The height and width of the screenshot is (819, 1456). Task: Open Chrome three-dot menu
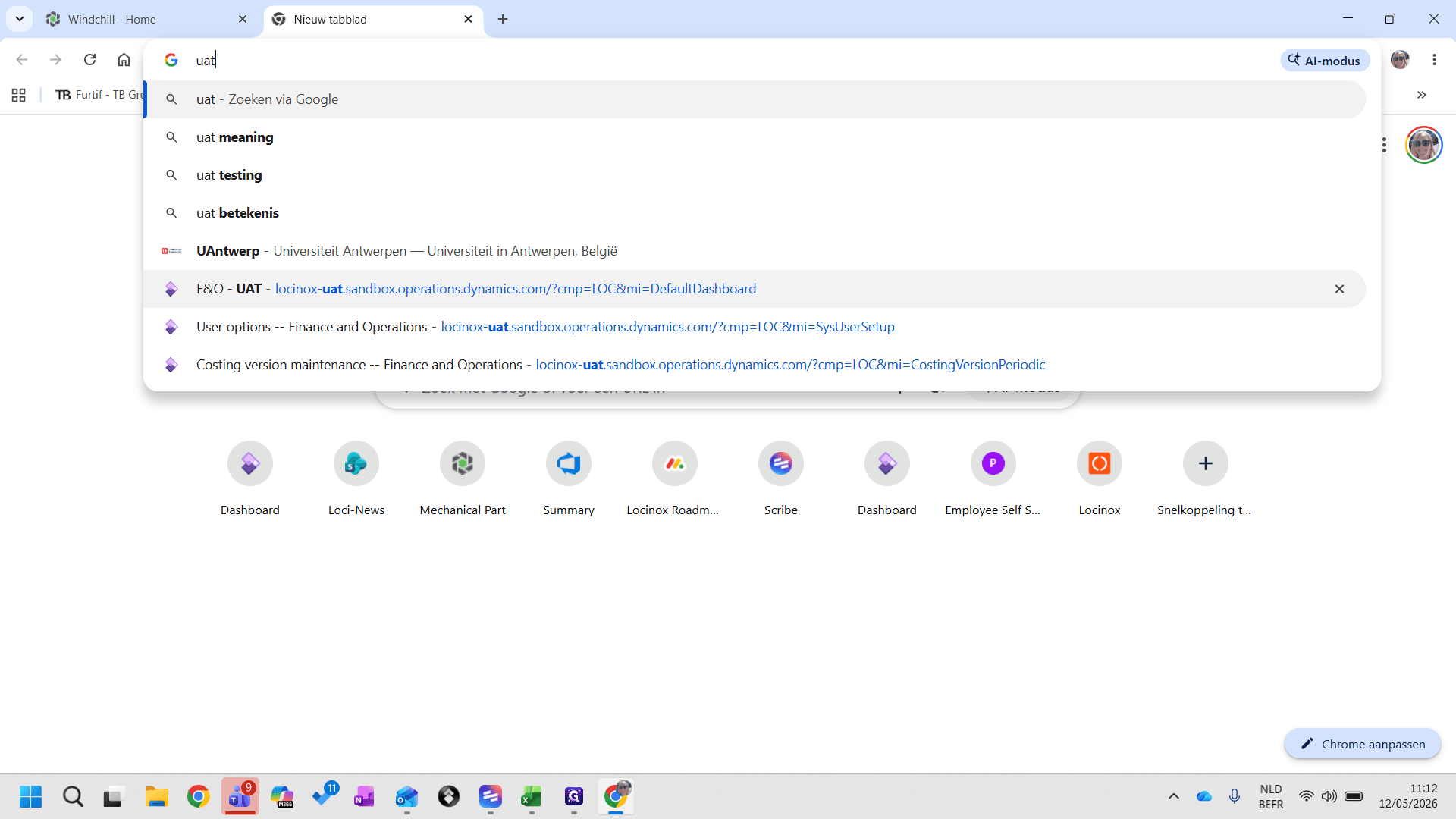(x=1434, y=60)
